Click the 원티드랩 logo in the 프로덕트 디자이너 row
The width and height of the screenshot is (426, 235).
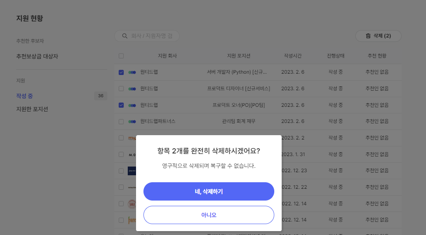tap(132, 89)
